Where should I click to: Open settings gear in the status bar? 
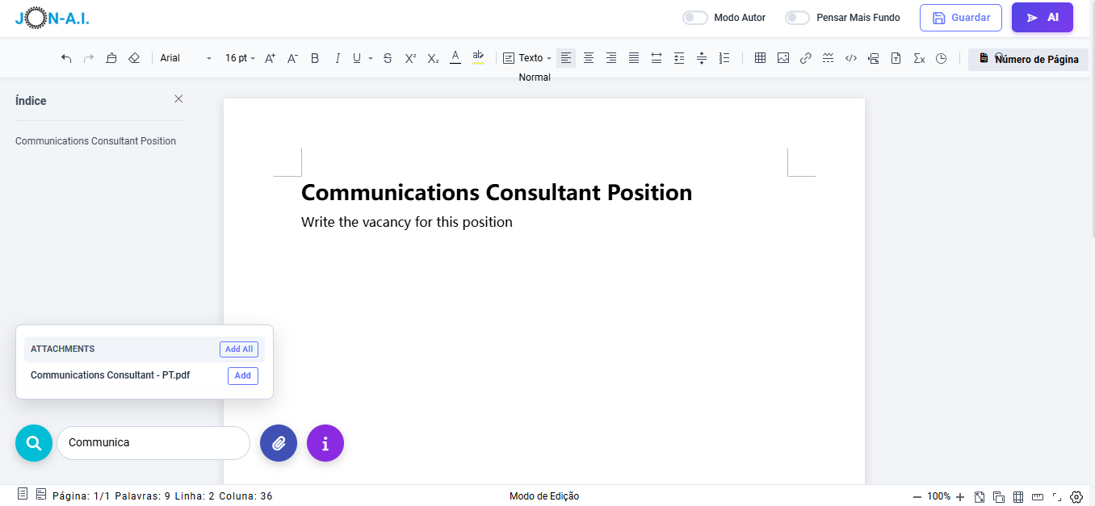pos(1076,496)
